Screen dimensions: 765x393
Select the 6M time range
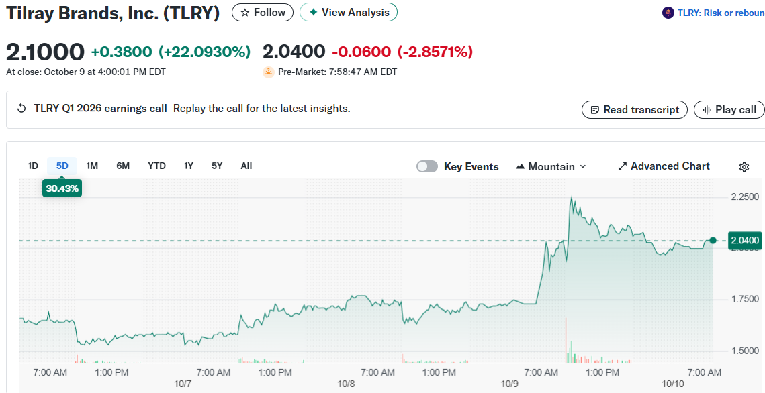123,166
